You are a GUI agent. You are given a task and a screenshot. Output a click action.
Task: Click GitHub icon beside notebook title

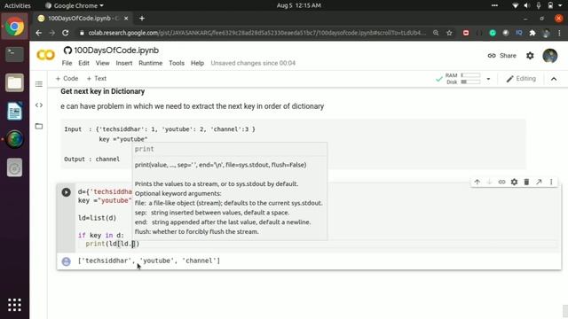(x=67, y=51)
